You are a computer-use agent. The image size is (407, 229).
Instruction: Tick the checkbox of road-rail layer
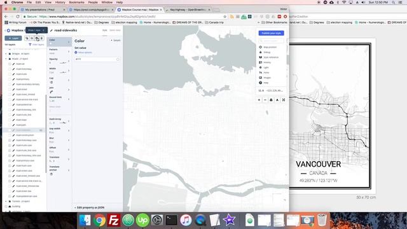point(10,64)
